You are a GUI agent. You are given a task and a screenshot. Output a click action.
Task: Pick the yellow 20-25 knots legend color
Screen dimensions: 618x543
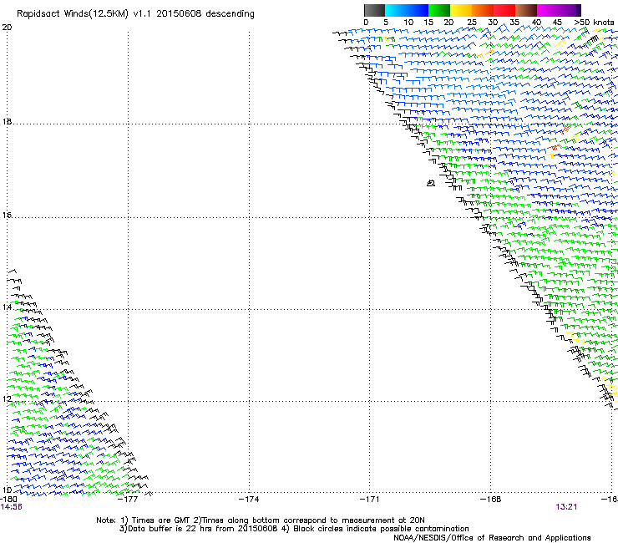pyautogui.click(x=460, y=10)
